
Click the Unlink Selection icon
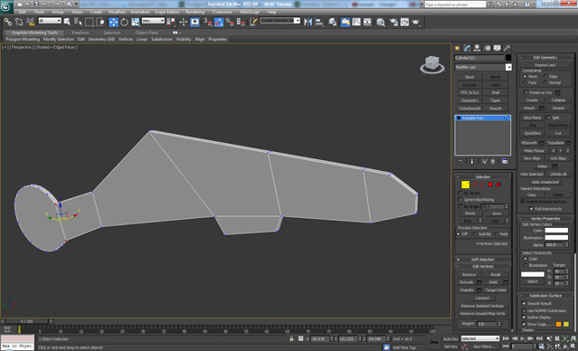click(x=19, y=22)
